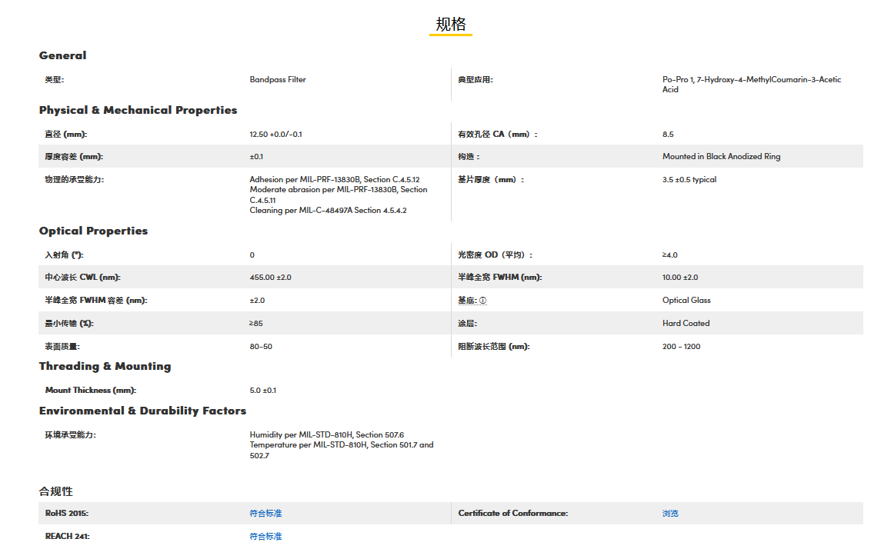
Task: Click 浏览 for Certificate of Conformance
Action: pyautogui.click(x=670, y=513)
